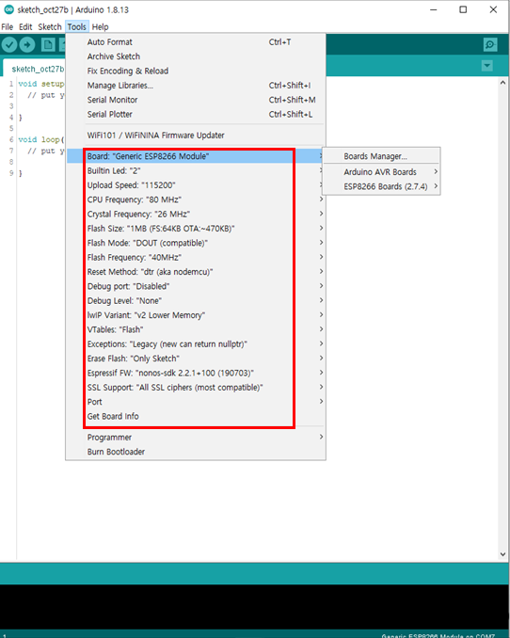Click the Arduino logo in title bar
510x638 pixels.
[x=9, y=9]
